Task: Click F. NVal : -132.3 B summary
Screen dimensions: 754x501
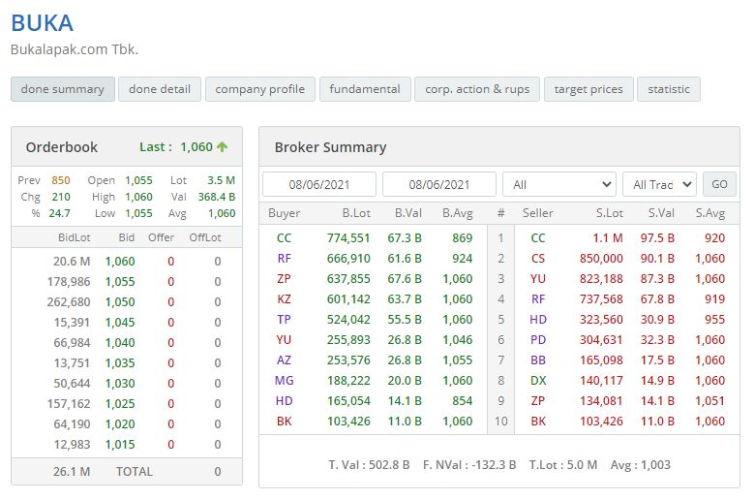Action: (469, 465)
